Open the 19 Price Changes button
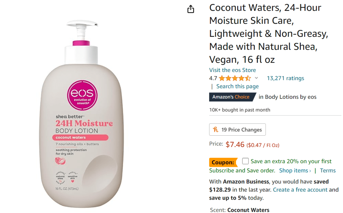The image size is (343, 213). 237,130
